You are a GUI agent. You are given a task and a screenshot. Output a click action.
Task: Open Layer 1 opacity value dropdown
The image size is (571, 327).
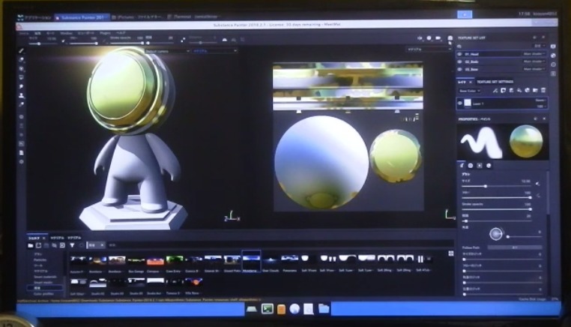pos(542,106)
